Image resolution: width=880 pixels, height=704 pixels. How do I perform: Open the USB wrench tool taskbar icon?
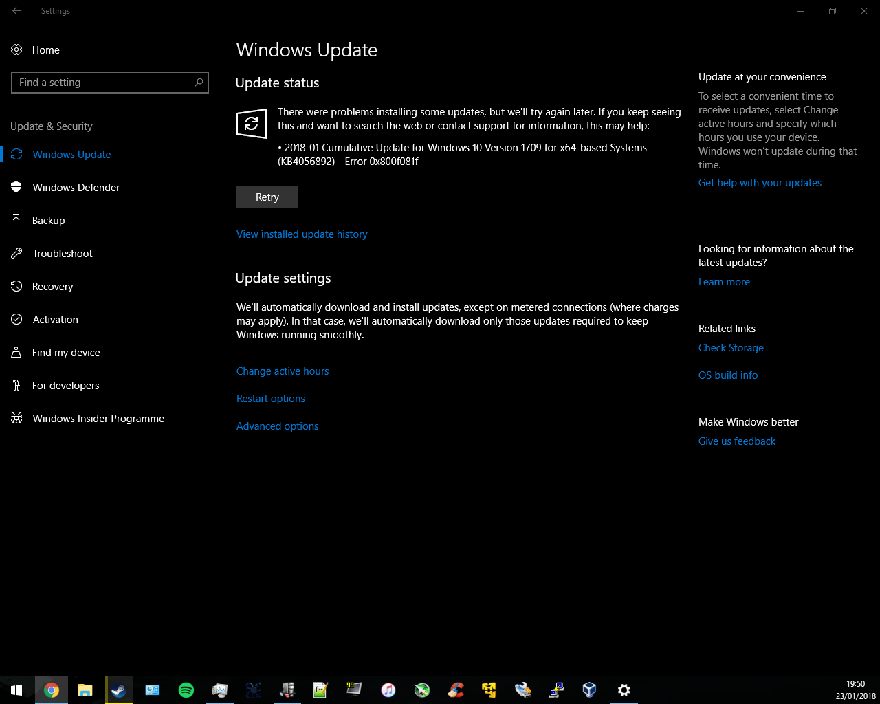coord(522,690)
